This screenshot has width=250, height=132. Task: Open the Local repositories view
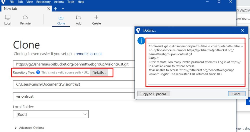pos(8,20)
